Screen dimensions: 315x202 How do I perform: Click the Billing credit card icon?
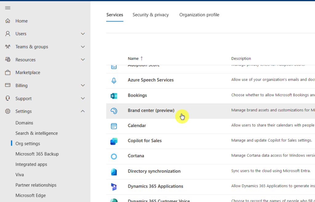click(x=8, y=85)
